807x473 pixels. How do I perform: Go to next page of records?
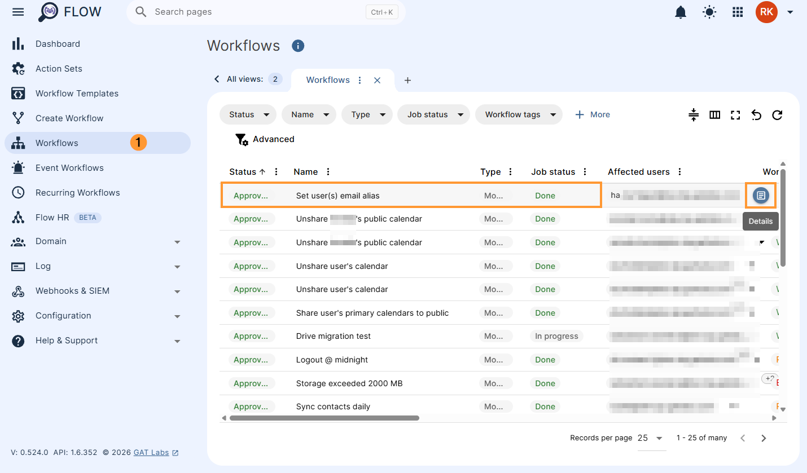click(764, 438)
